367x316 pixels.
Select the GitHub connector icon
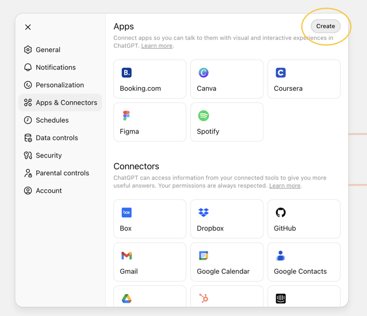280,212
